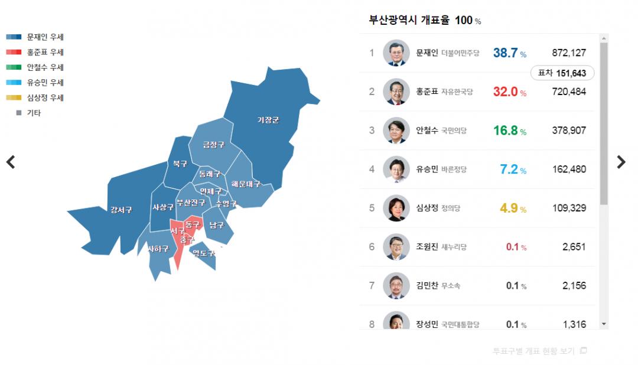Click the 안철수 우세 green legend swatch

coord(14,67)
